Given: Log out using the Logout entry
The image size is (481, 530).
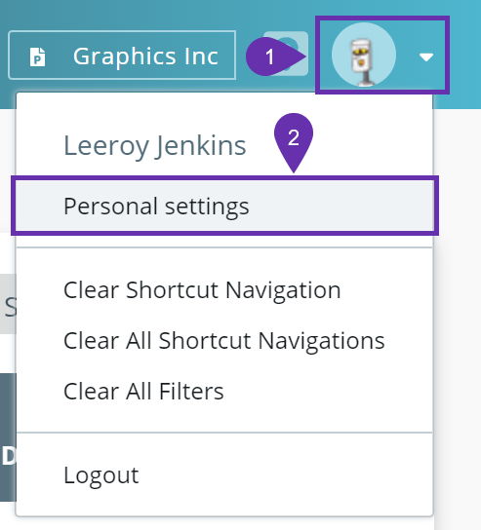Looking at the screenshot, I should pos(101,475).
